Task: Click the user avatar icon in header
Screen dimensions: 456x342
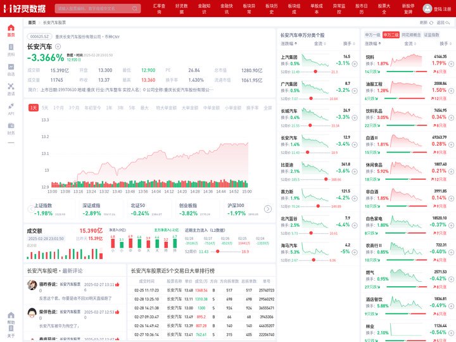Action: click(x=427, y=9)
